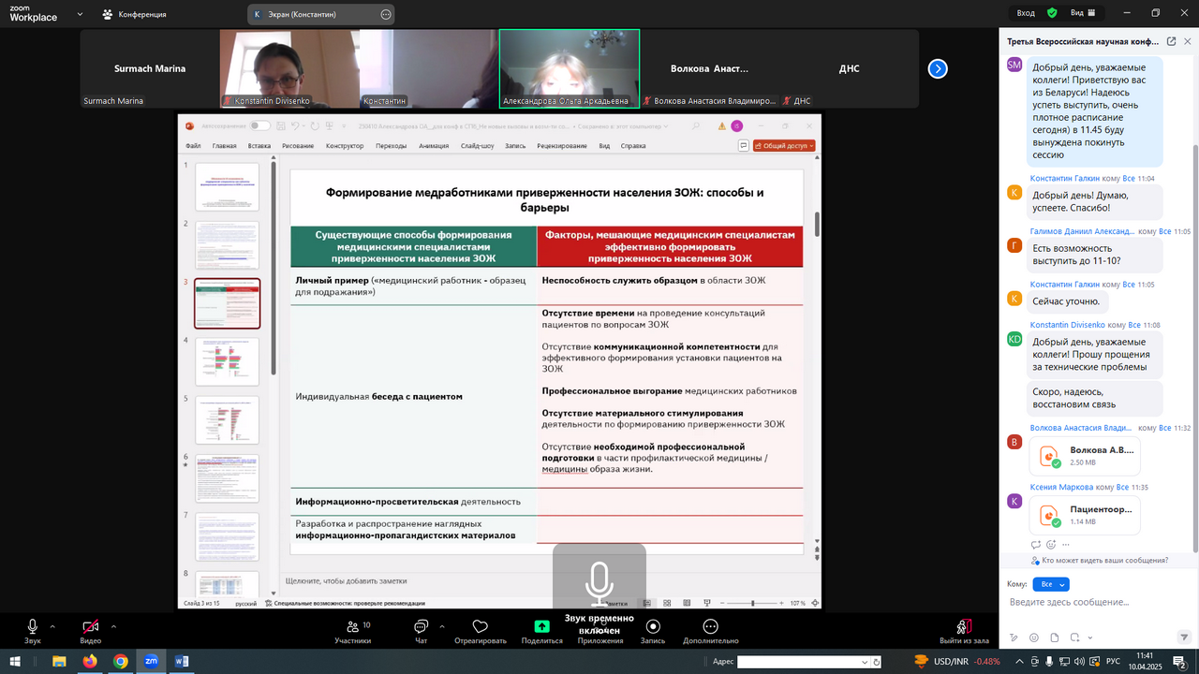Start video with the Видео button

click(x=91, y=631)
